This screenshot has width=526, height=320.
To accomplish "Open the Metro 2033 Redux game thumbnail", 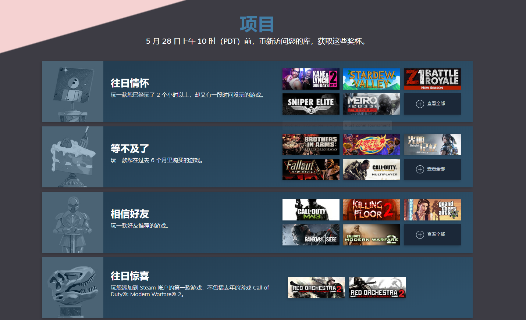I will (372, 104).
